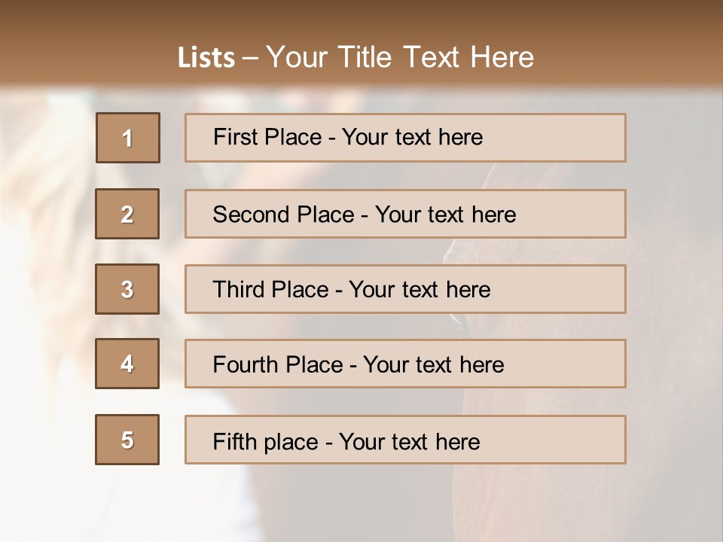
Task: Click the slide title text
Action: pos(355,57)
